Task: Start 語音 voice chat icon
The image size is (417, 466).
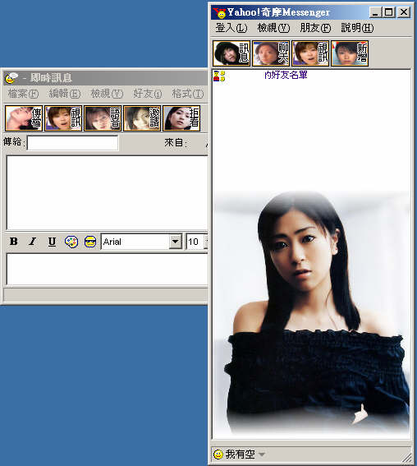Action: (103, 118)
